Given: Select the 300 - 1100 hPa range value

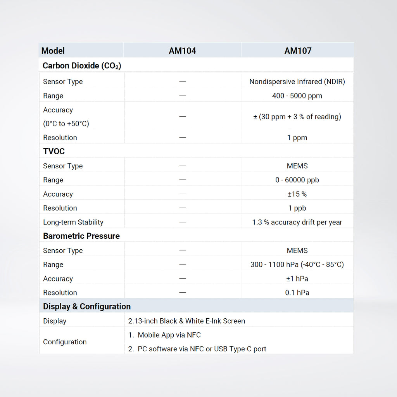Looking at the screenshot, I should (297, 265).
